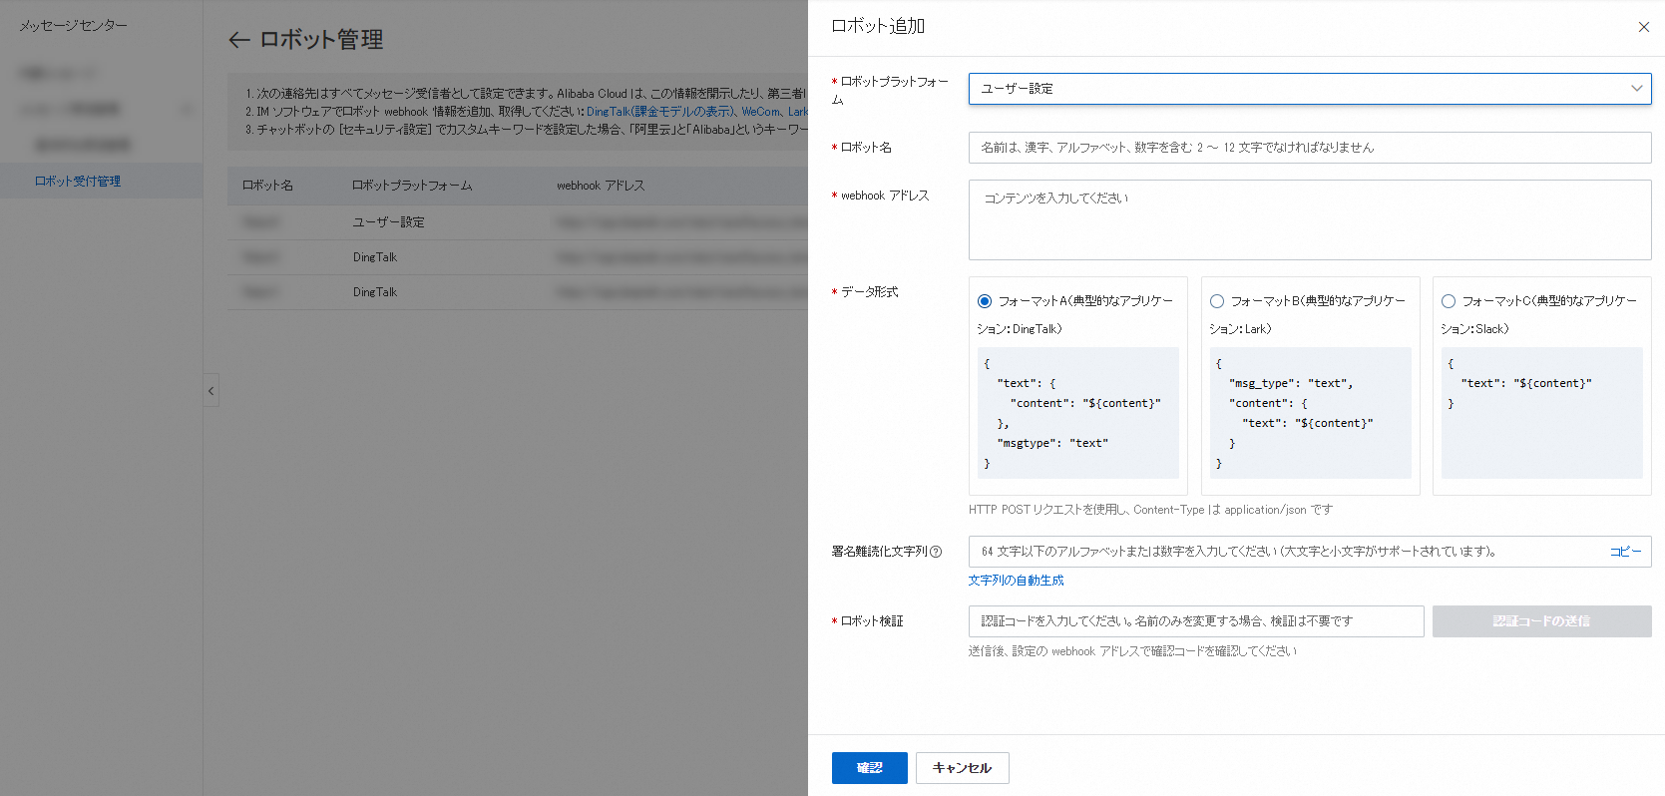Open the WeCom link in the notice
This screenshot has width=1665, height=796.
(x=761, y=112)
